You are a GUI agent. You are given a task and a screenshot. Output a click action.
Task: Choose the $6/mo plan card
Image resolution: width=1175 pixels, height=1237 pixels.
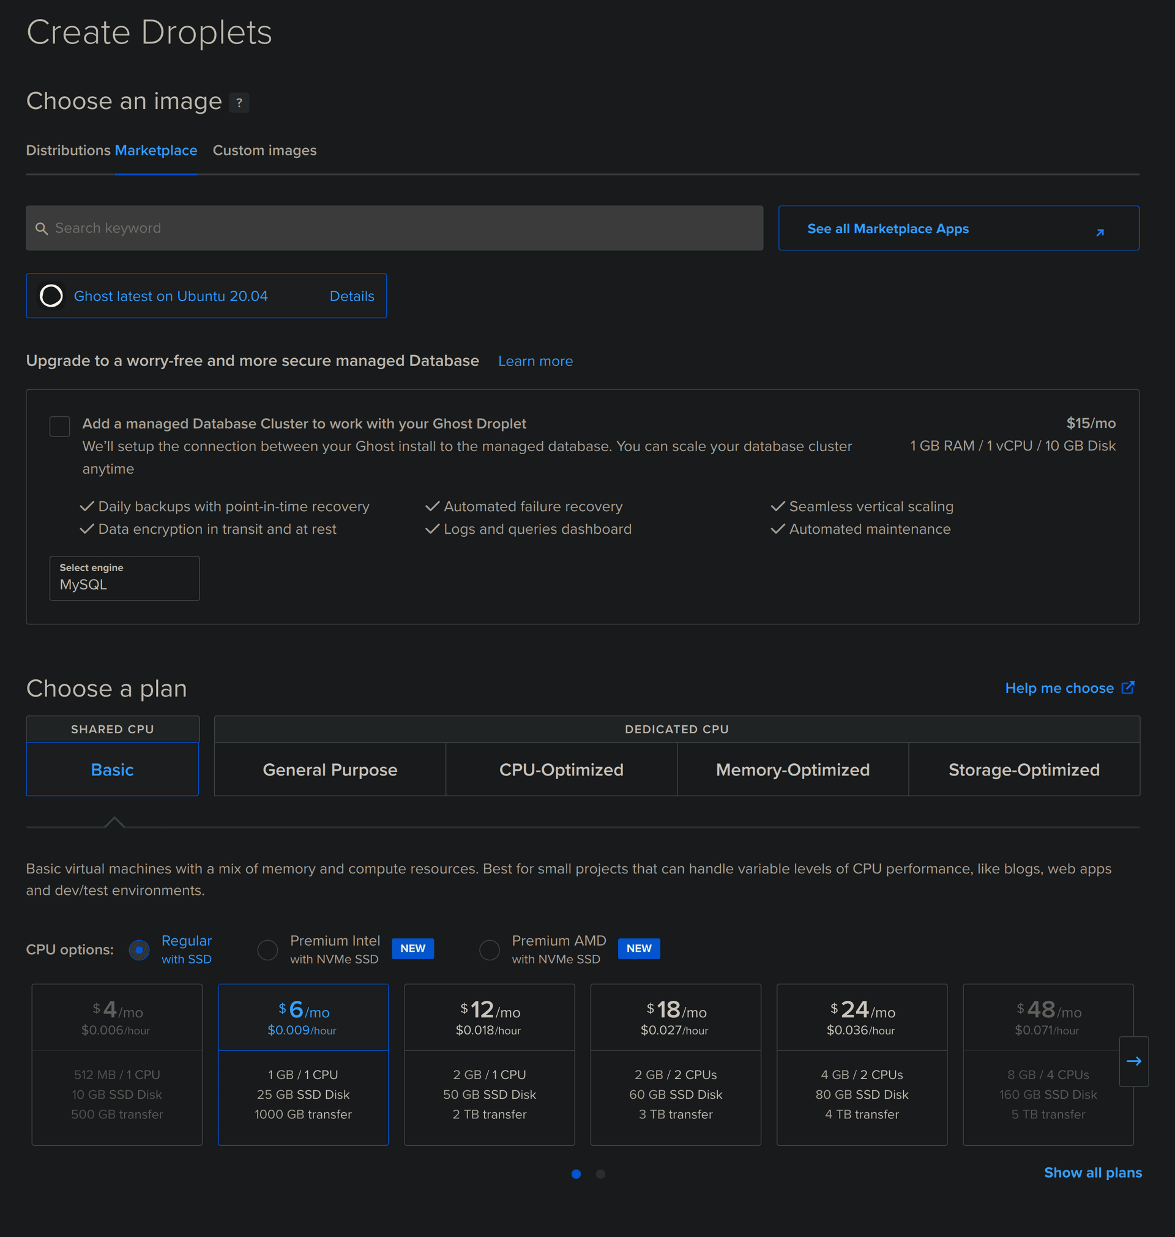click(303, 1064)
